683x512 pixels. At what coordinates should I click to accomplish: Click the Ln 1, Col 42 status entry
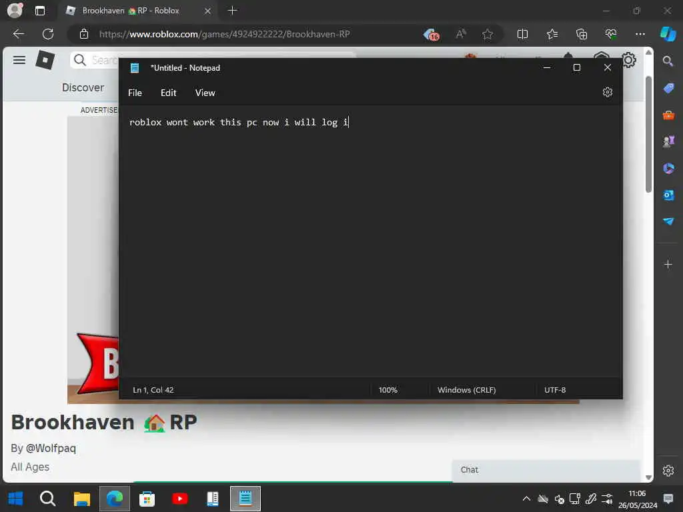(x=153, y=389)
